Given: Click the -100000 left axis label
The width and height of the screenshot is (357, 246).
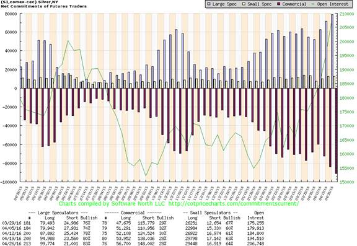Looking at the screenshot, I should (9, 182).
